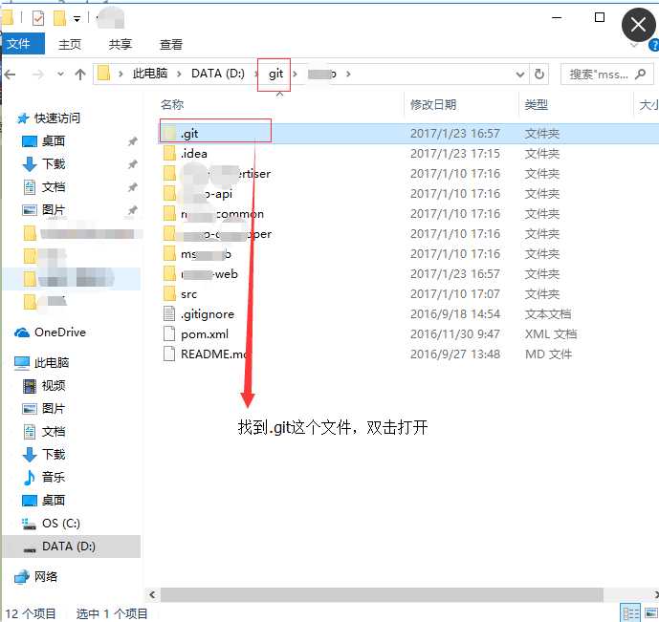Click the search box field
The width and height of the screenshot is (659, 622).
tap(607, 75)
